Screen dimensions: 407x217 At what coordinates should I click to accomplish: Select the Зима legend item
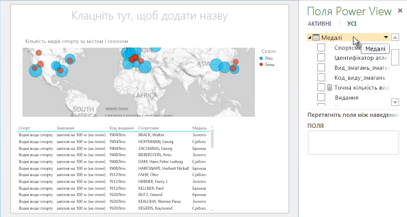tap(267, 64)
